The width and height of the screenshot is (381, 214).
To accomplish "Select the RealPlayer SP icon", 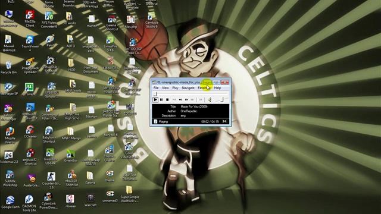I will (x=9, y=89).
